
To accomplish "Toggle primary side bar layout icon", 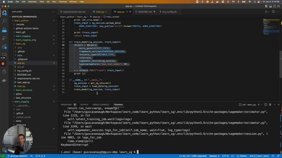I will (x=267, y=6).
